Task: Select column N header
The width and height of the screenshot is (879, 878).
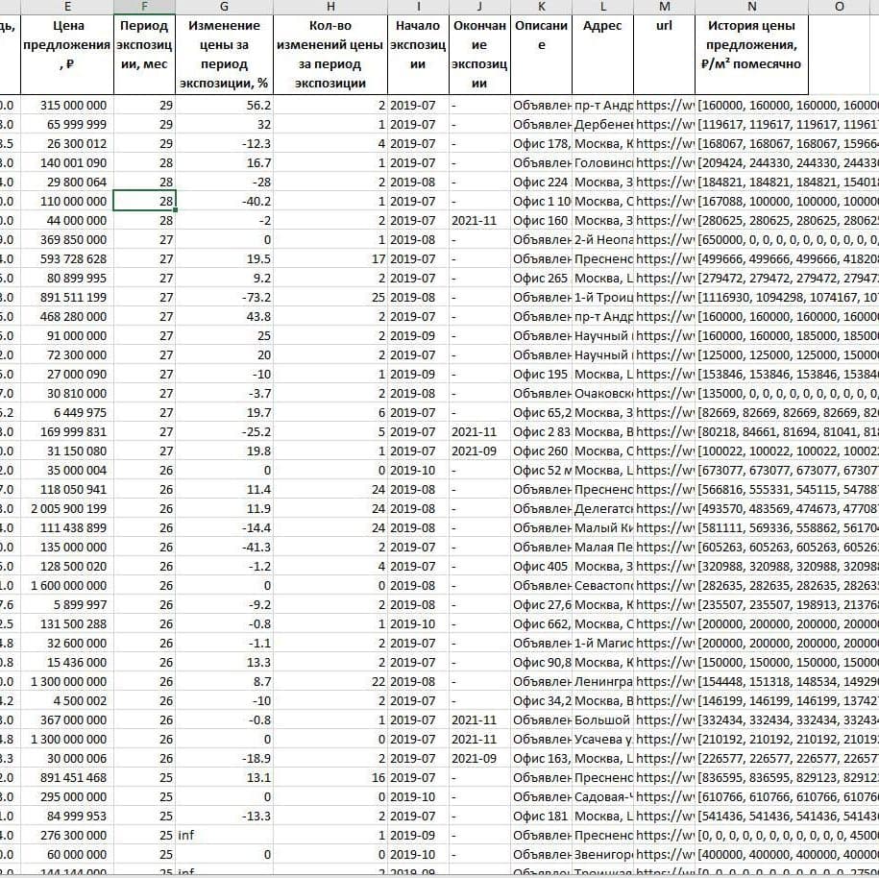Action: 752,7
